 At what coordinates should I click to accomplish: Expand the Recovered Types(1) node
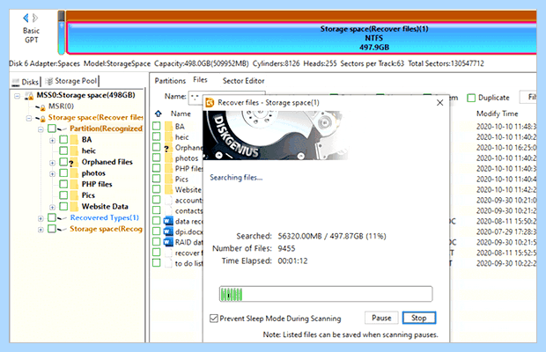click(41, 219)
